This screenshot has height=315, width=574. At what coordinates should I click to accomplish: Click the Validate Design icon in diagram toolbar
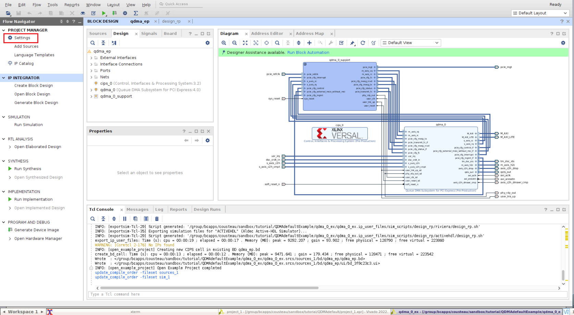[x=341, y=43]
